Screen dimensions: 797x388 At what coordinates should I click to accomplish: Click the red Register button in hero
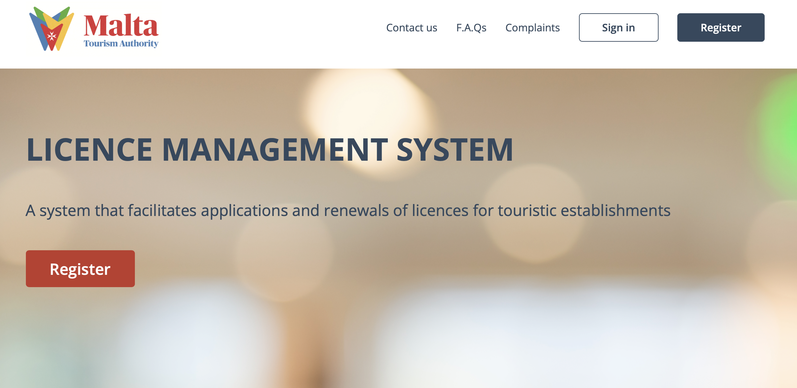[x=80, y=269]
